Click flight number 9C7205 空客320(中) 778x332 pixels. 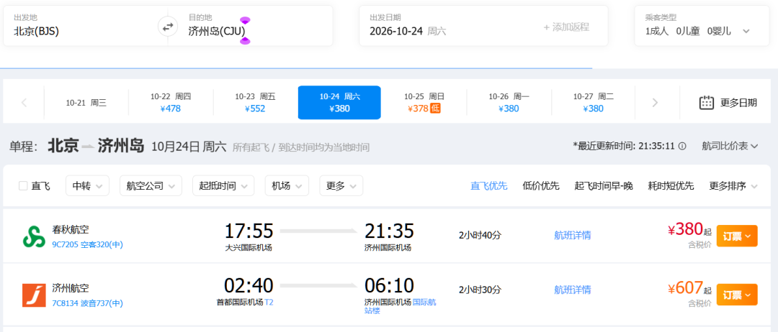tap(87, 244)
